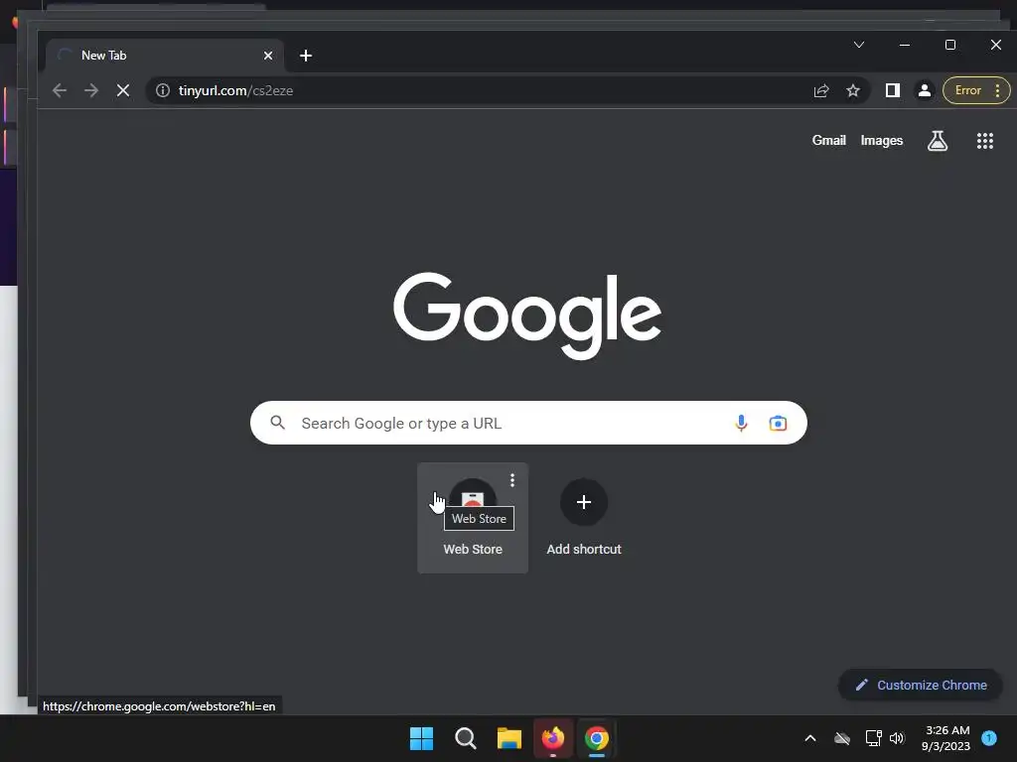Open the notification badge in the tray
1017x762 pixels.
coord(989,737)
